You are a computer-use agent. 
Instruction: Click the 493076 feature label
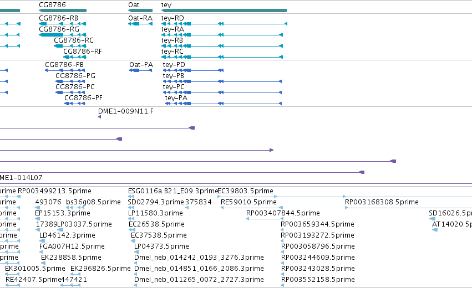coord(48,202)
